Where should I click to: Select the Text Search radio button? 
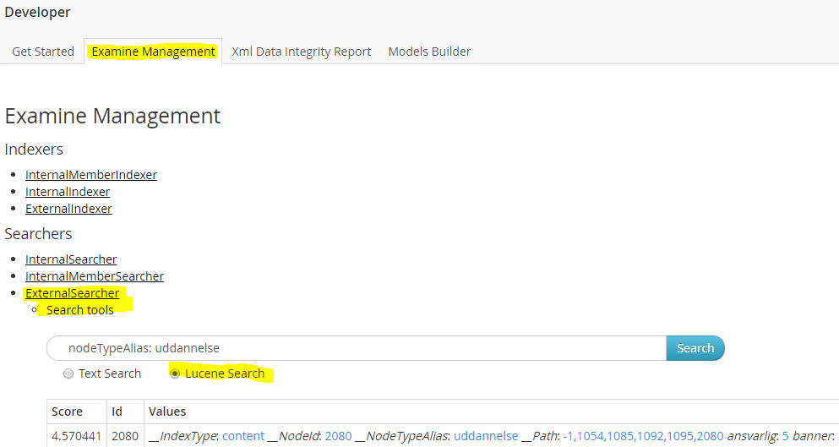click(x=68, y=373)
